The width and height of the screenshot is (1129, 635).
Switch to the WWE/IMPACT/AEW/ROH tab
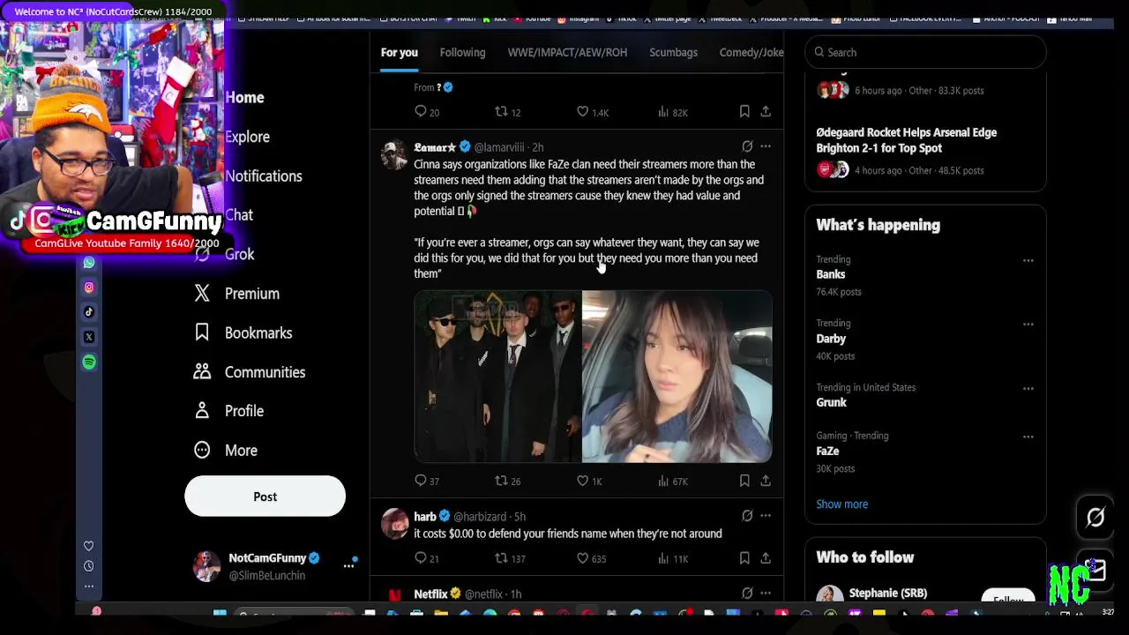[567, 52]
